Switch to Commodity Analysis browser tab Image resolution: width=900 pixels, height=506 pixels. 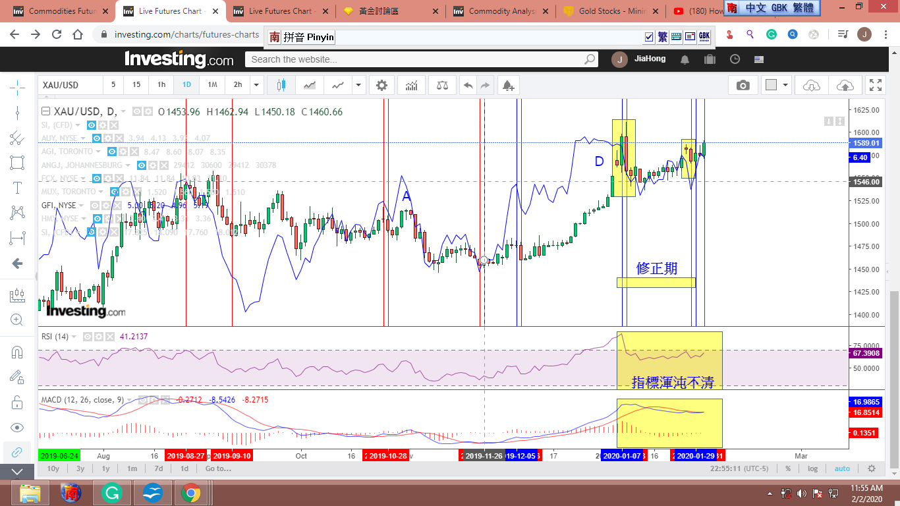(501, 11)
